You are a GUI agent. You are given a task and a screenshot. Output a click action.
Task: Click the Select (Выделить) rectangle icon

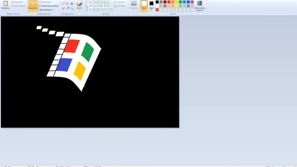click(33, 3)
